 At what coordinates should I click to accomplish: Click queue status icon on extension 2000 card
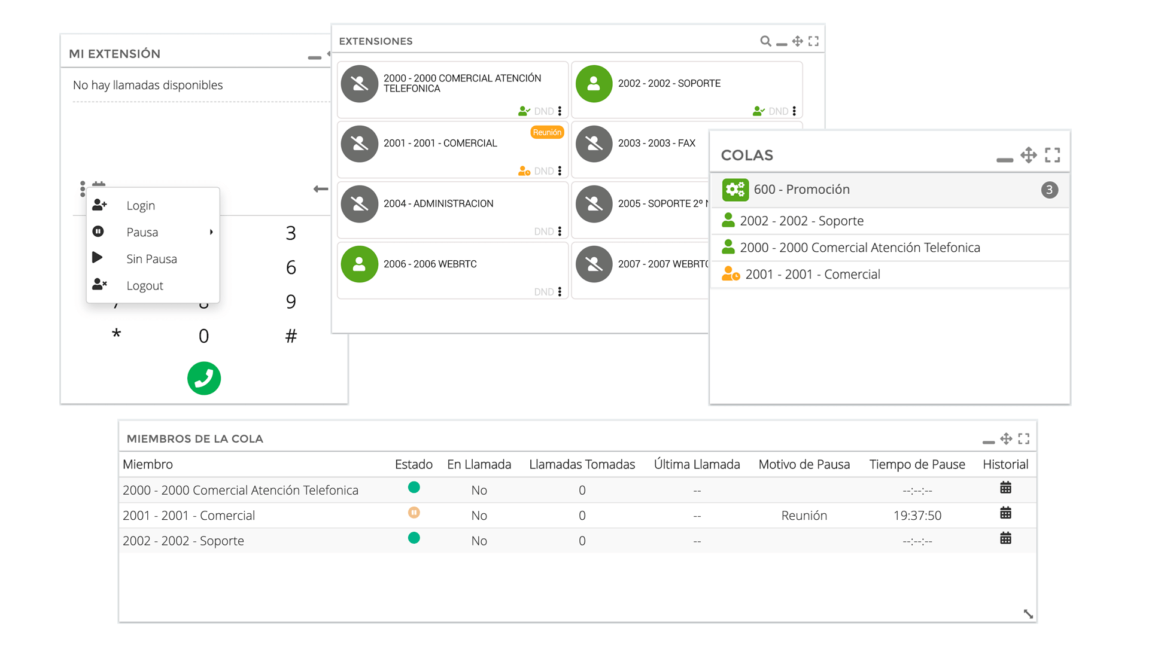524,111
